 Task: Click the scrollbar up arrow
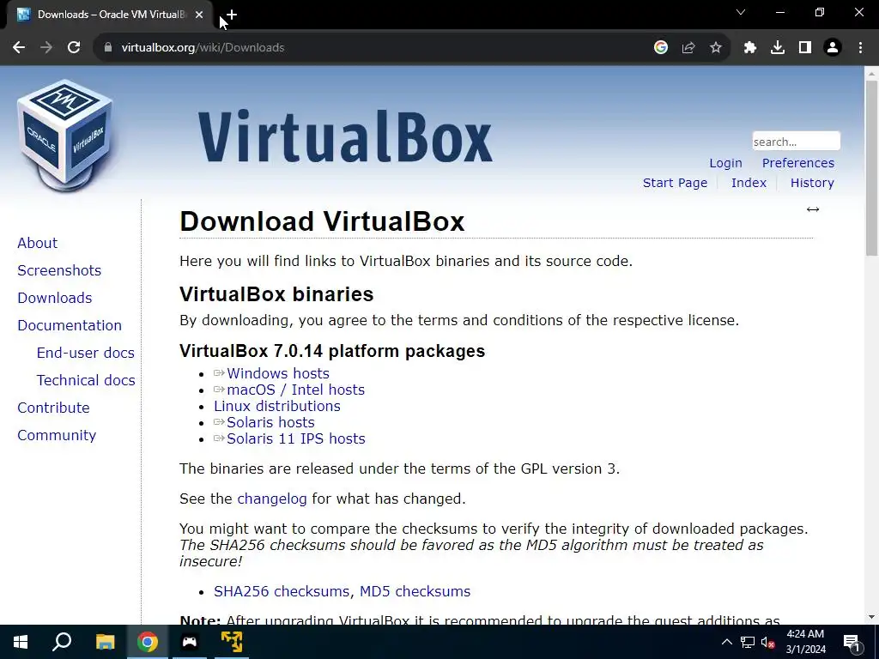871,74
